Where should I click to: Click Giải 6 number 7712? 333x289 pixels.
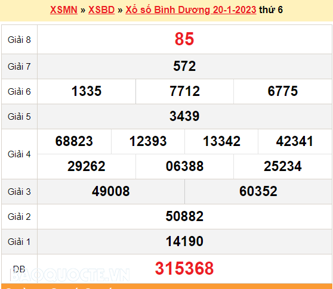pos(184,91)
